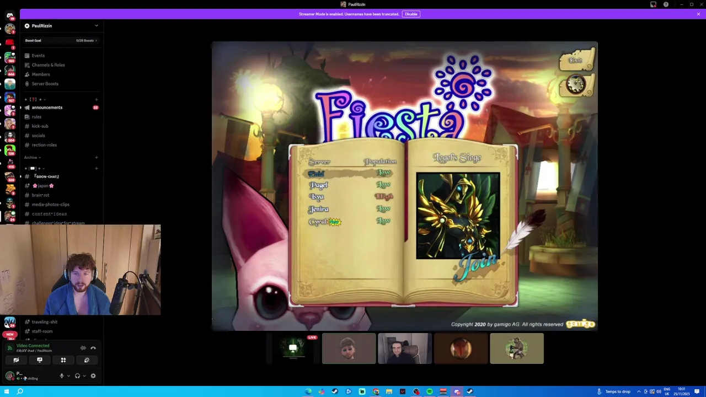Open Discord Help question icon
This screenshot has width=706, height=397.
(x=666, y=4)
